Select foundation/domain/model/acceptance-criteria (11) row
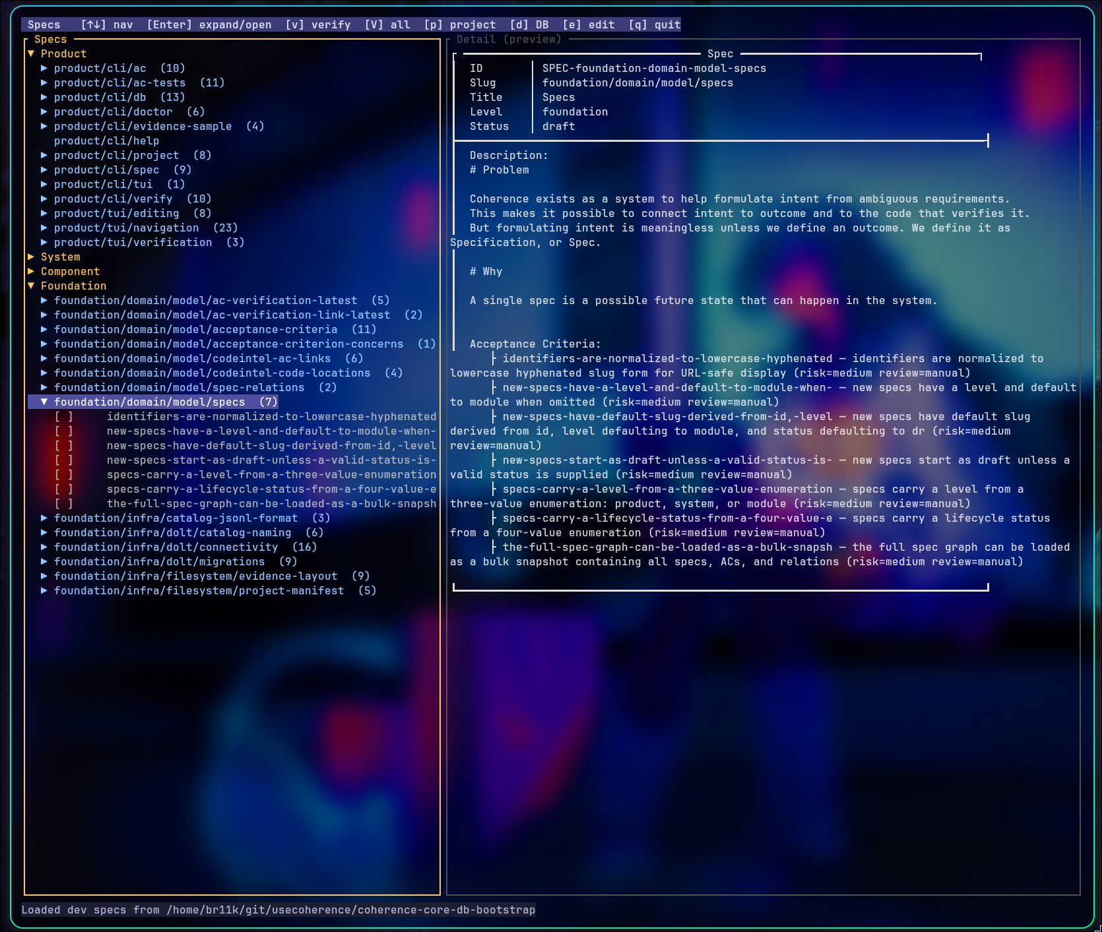The image size is (1102, 932). click(209, 329)
